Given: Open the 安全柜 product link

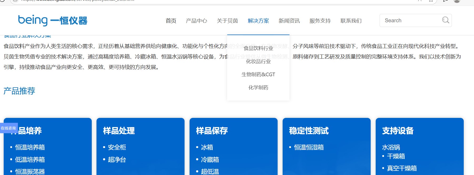Looking at the screenshot, I should 117,147.
